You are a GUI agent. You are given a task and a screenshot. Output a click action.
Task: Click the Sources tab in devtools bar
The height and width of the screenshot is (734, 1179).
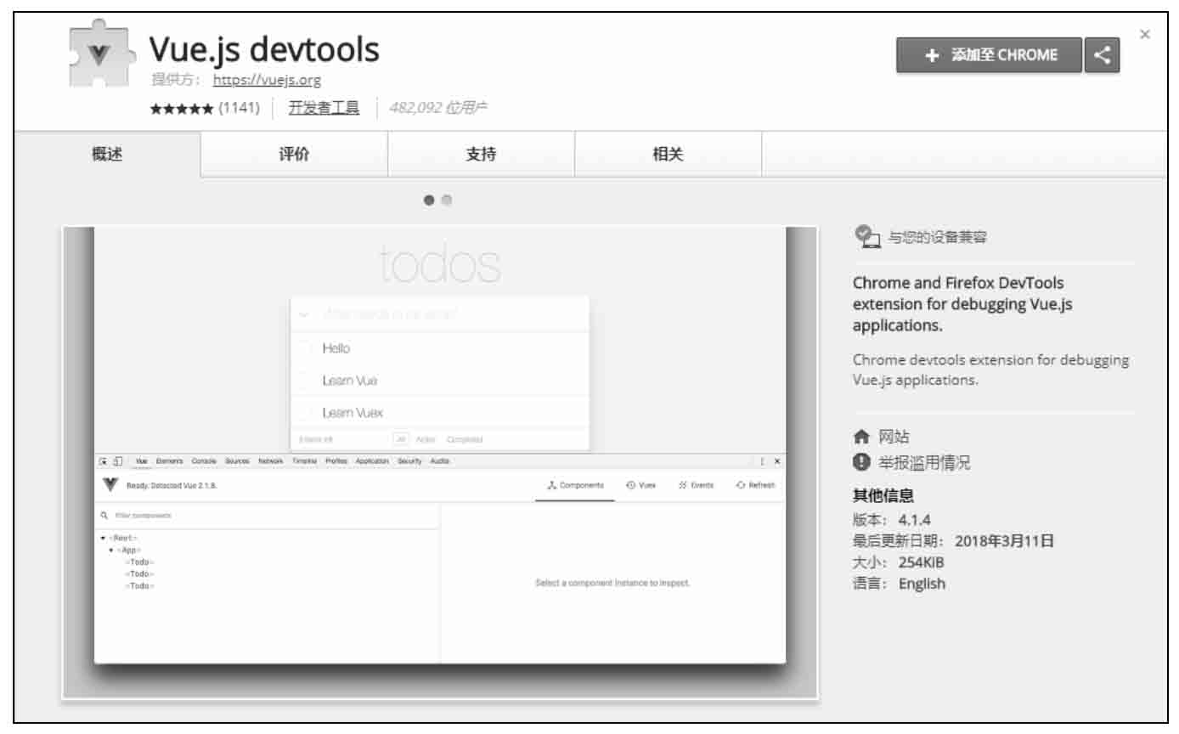click(x=237, y=461)
